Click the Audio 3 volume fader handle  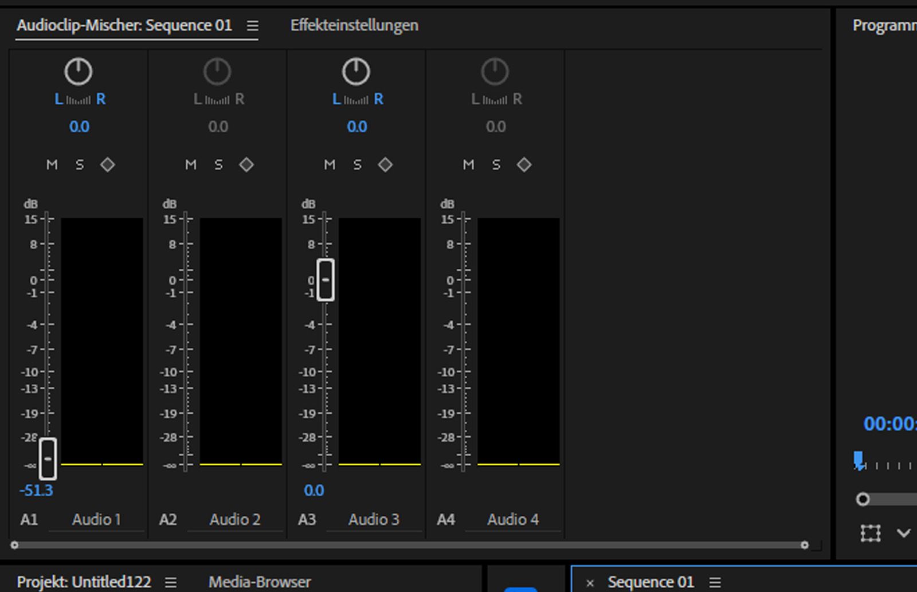(x=326, y=280)
